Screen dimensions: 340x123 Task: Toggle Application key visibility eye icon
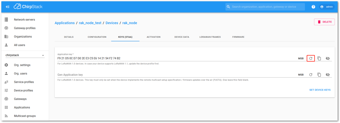tap(328, 58)
